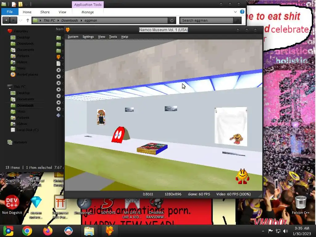Open the Tools menu in DuckStation
This screenshot has width=316, height=237.
(113, 37)
